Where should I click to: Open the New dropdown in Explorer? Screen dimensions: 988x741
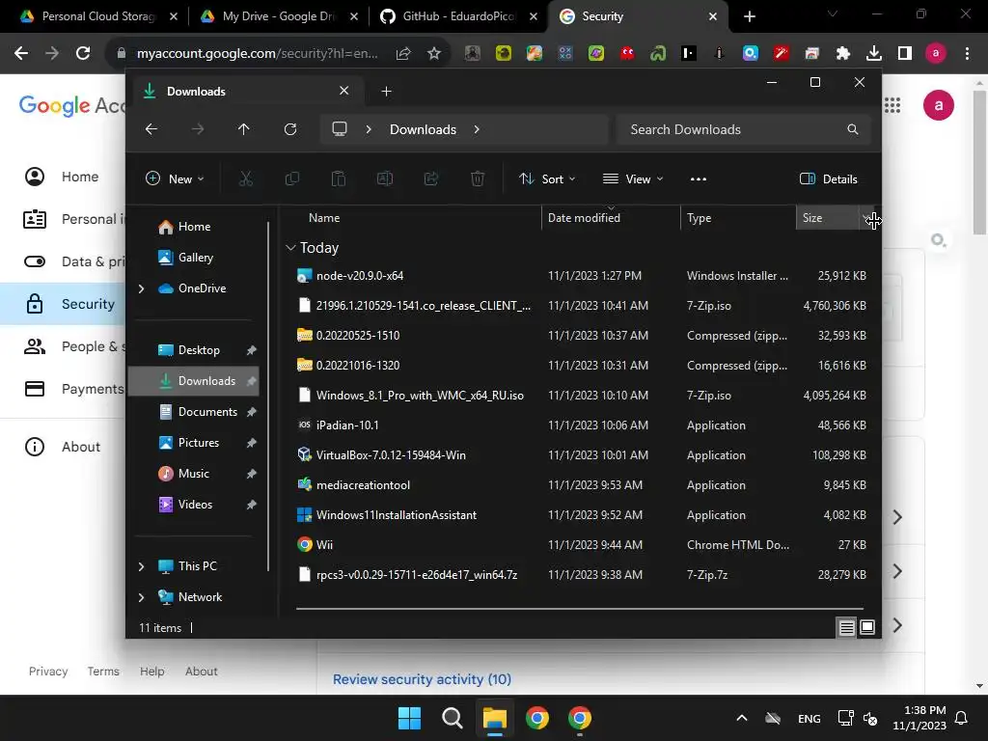(x=175, y=178)
